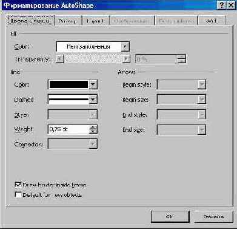
Task: Click the Transparency slider left arrow
Action: [x=59, y=59]
